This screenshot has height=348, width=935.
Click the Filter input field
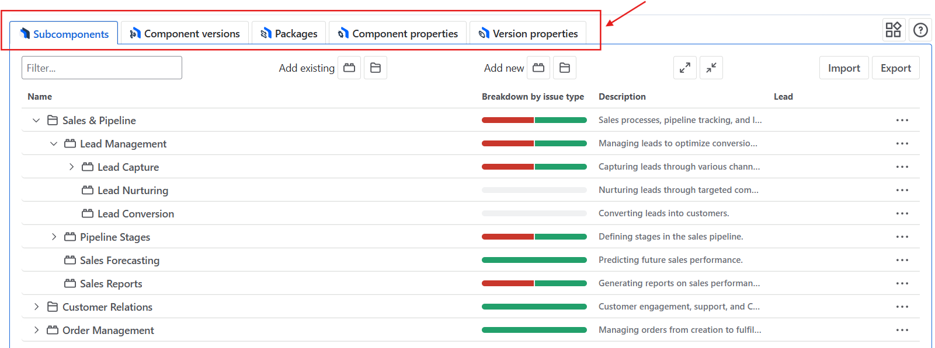click(102, 68)
